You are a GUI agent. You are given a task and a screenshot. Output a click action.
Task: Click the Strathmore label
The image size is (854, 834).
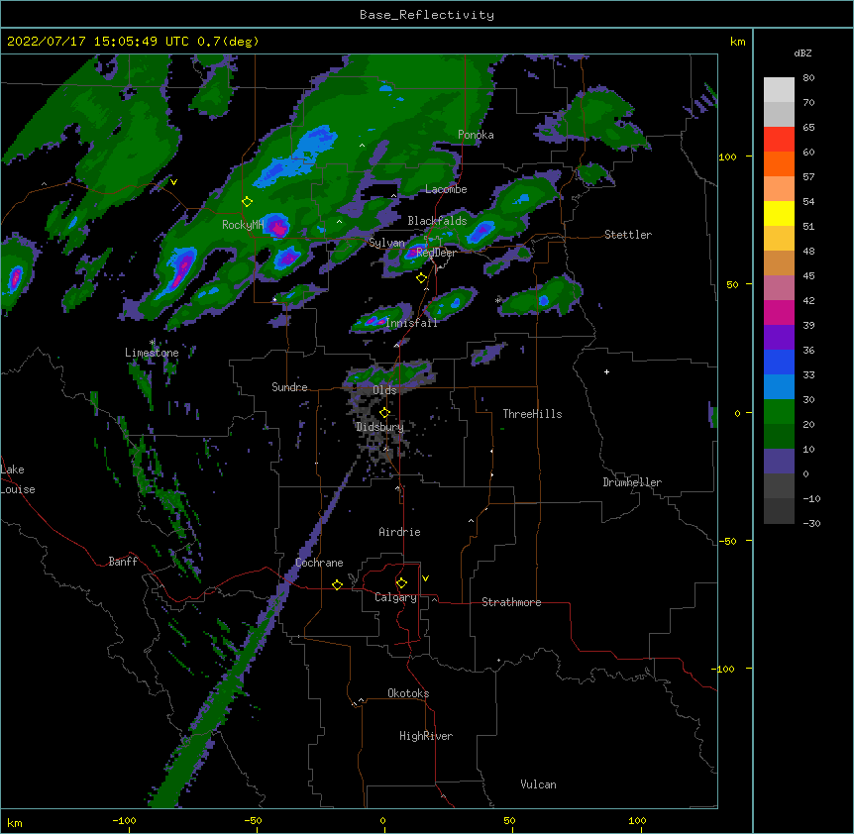click(x=511, y=602)
